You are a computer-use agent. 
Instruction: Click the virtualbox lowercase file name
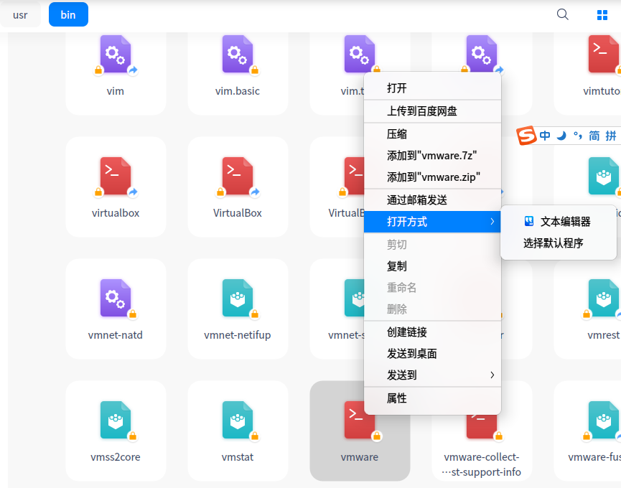(116, 213)
